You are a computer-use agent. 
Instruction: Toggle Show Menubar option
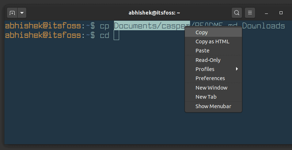tap(213, 106)
